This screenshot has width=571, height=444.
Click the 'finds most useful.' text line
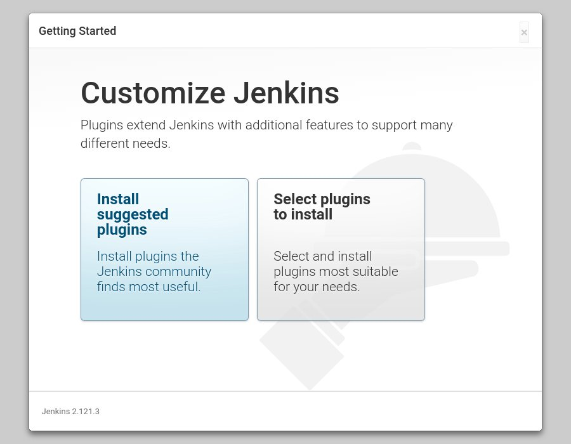pyautogui.click(x=149, y=287)
